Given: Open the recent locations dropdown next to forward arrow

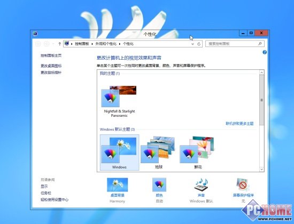Looking at the screenshot, I should [x=53, y=44].
